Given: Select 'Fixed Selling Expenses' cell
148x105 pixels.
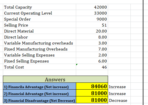Looking at the screenshot, I should tap(39, 61).
